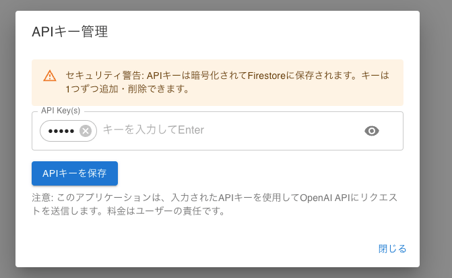This screenshot has height=278, width=452.
Task: Click the API Key(s) field label
Action: pyautogui.click(x=61, y=111)
